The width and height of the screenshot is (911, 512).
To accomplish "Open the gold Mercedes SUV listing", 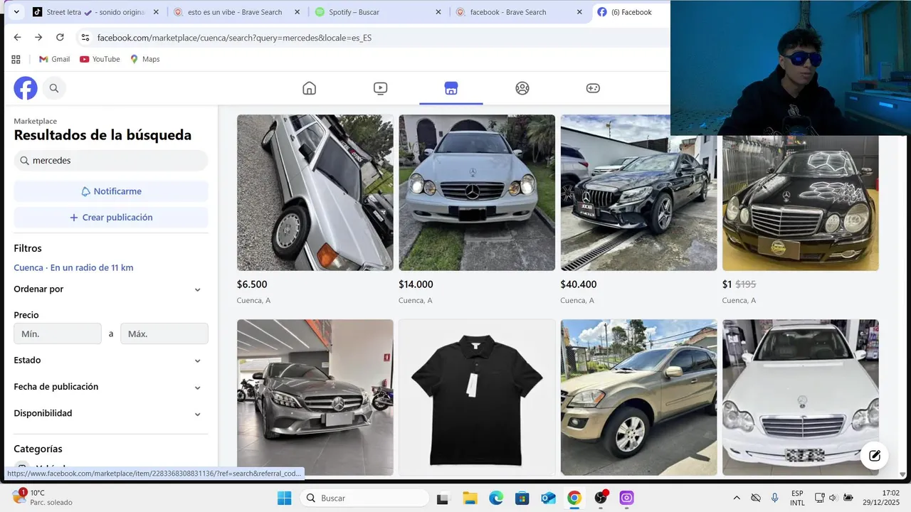I will pos(638,398).
